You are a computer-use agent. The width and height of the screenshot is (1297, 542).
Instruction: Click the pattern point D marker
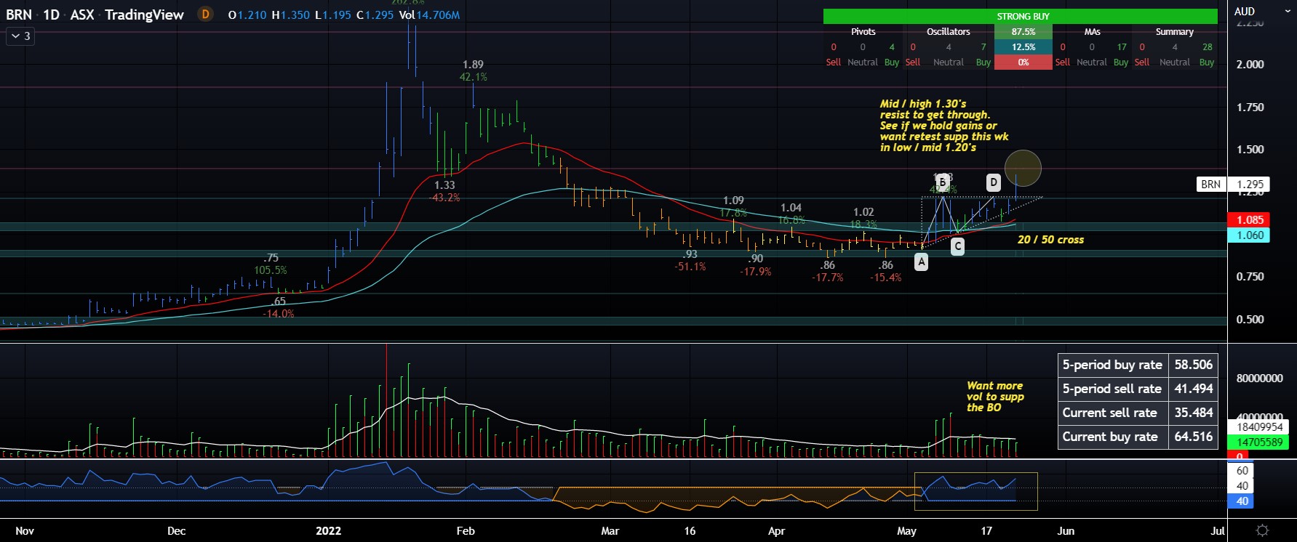993,182
